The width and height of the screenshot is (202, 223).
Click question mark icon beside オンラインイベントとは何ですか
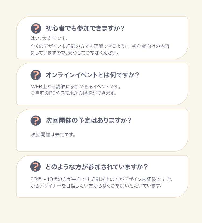36,75
